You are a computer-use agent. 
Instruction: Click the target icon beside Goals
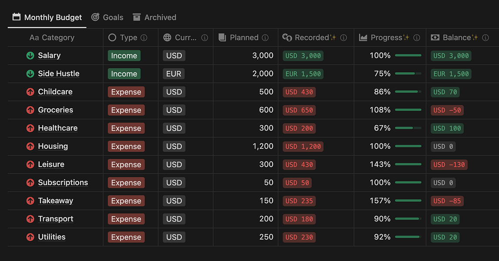94,17
